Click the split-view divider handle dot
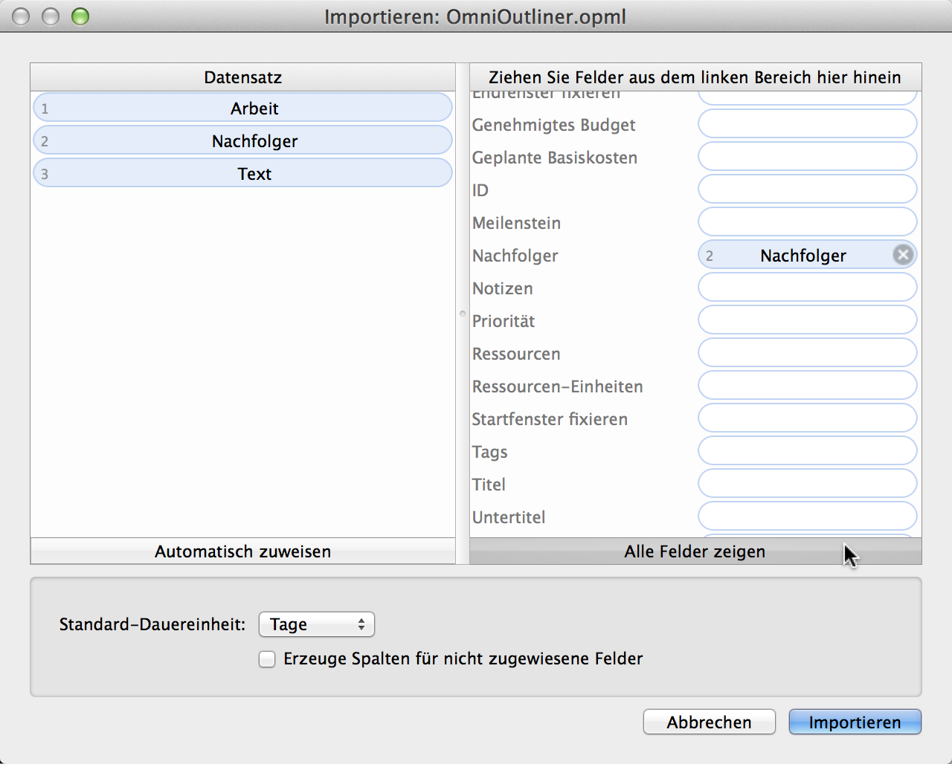 pos(463,314)
